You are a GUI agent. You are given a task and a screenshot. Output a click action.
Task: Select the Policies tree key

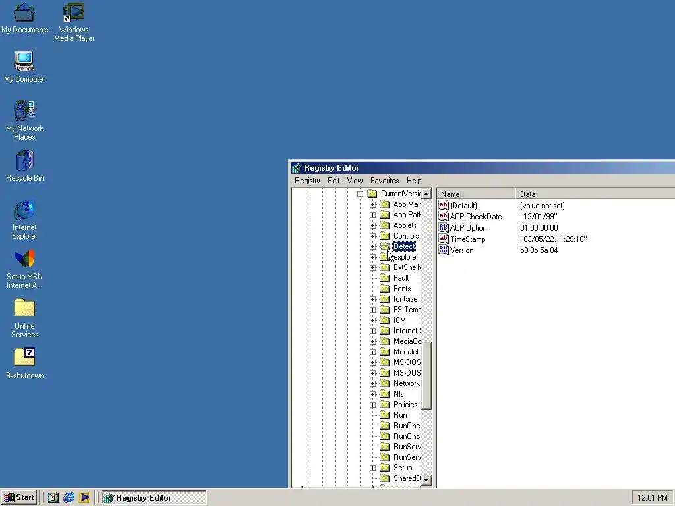point(405,405)
